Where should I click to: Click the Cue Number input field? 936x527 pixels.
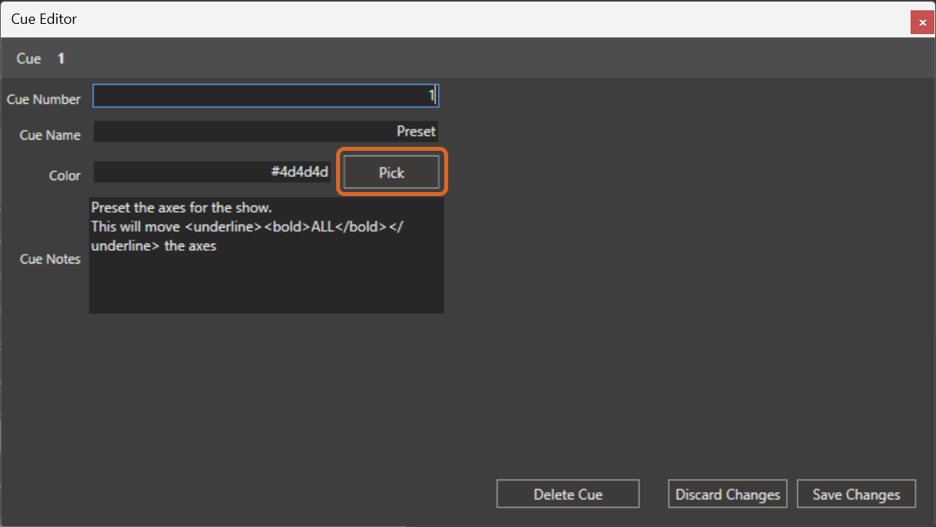(265, 96)
